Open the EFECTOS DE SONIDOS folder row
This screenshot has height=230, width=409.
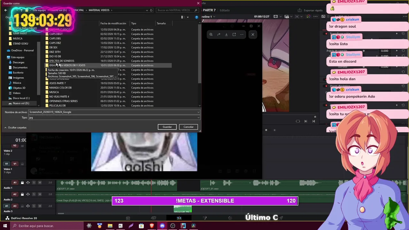tap(108, 61)
